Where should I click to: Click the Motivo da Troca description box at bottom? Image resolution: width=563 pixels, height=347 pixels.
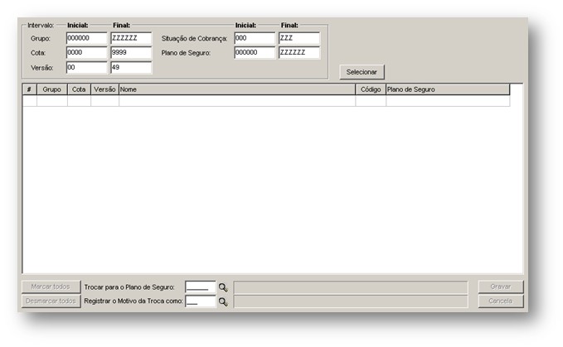pyautogui.click(x=351, y=301)
